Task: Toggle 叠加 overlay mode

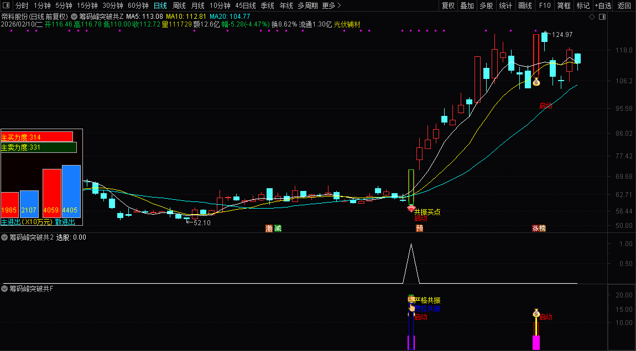Action: point(467,6)
